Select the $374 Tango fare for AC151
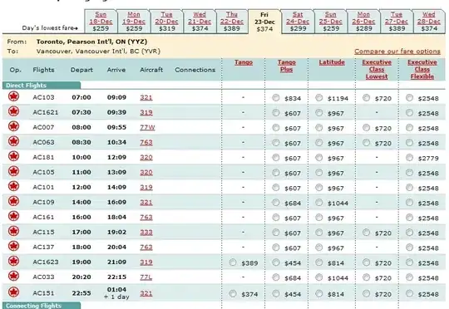The height and width of the screenshot is (309, 449). pos(233,293)
